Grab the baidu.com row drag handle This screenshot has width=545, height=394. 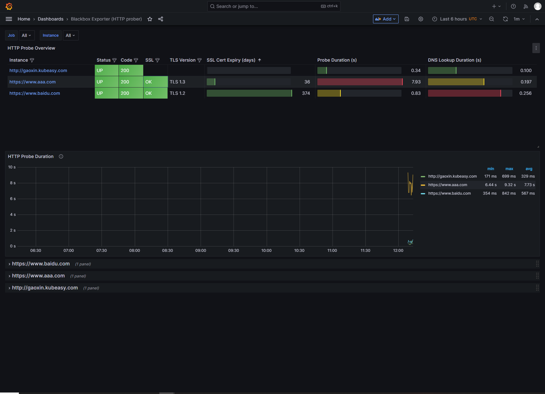(537, 264)
